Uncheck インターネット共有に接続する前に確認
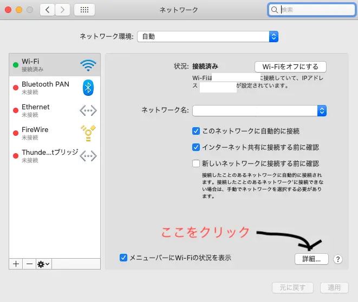Screen dimensions: 358x302 197,147
